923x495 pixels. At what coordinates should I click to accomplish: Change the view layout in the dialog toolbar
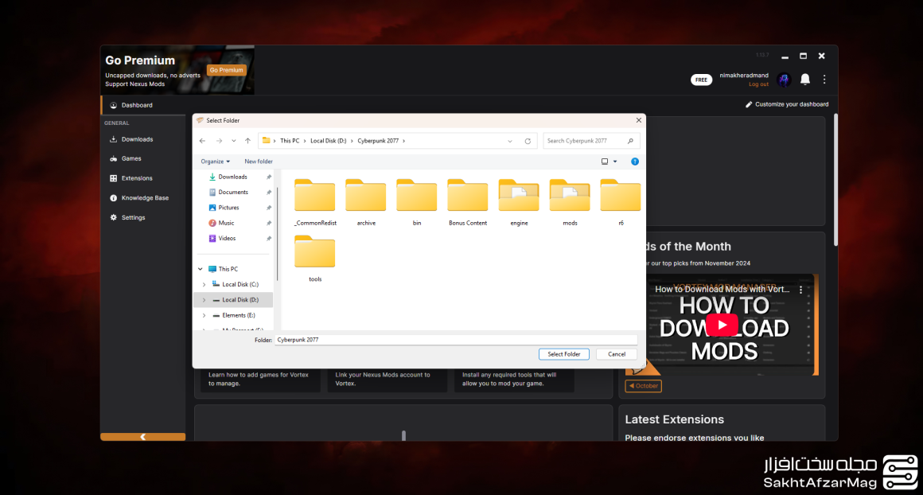pyautogui.click(x=605, y=162)
